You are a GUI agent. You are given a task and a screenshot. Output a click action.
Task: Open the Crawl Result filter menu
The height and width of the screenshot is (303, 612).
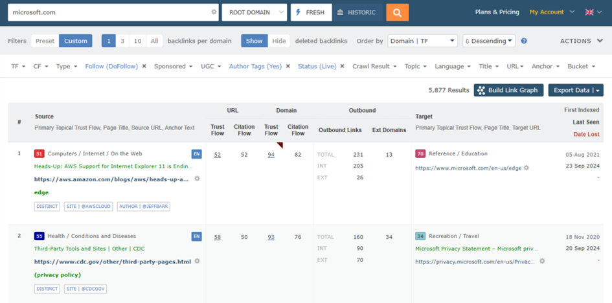tap(375, 66)
